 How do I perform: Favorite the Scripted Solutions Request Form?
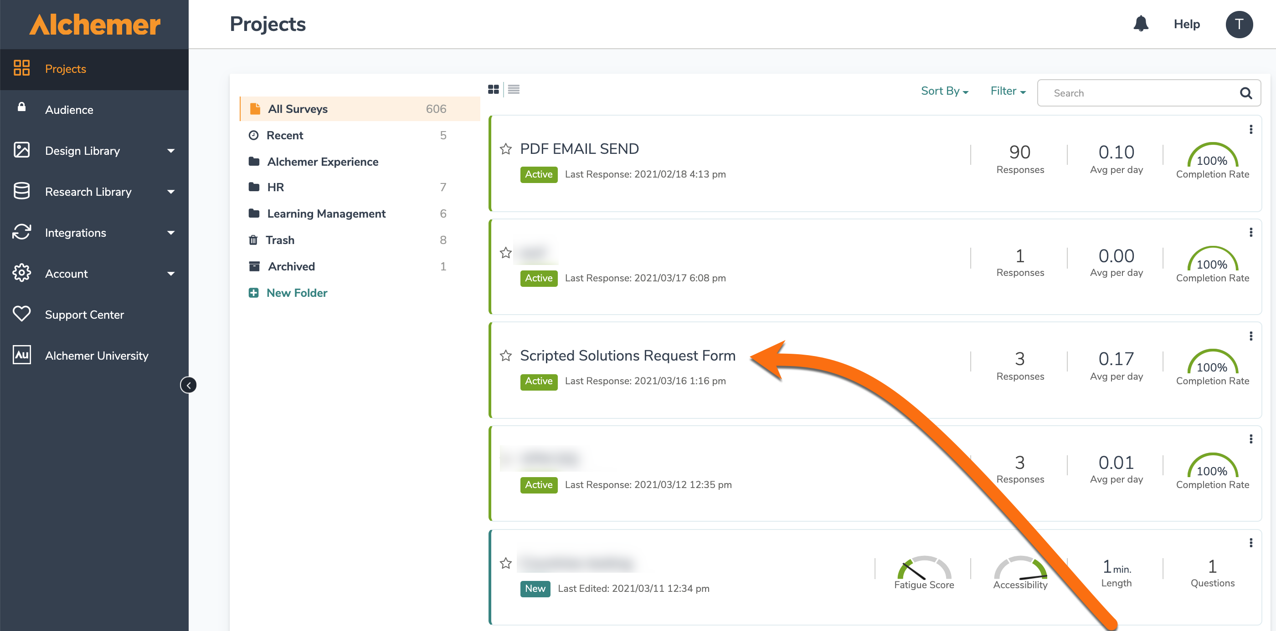(505, 356)
